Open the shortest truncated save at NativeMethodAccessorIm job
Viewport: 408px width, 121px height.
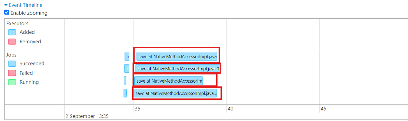168,81
